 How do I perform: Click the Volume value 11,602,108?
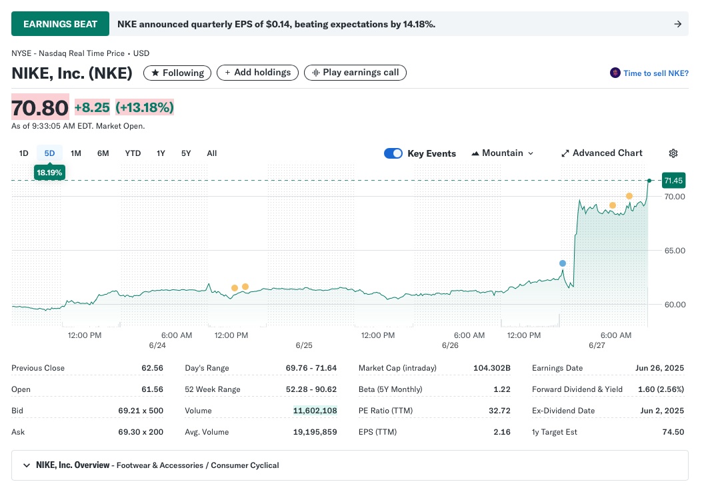(x=315, y=411)
